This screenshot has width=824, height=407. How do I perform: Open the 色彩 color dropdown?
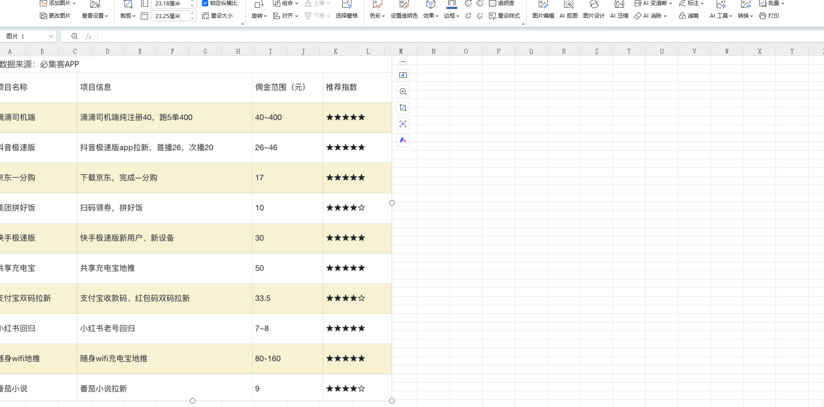tap(377, 15)
